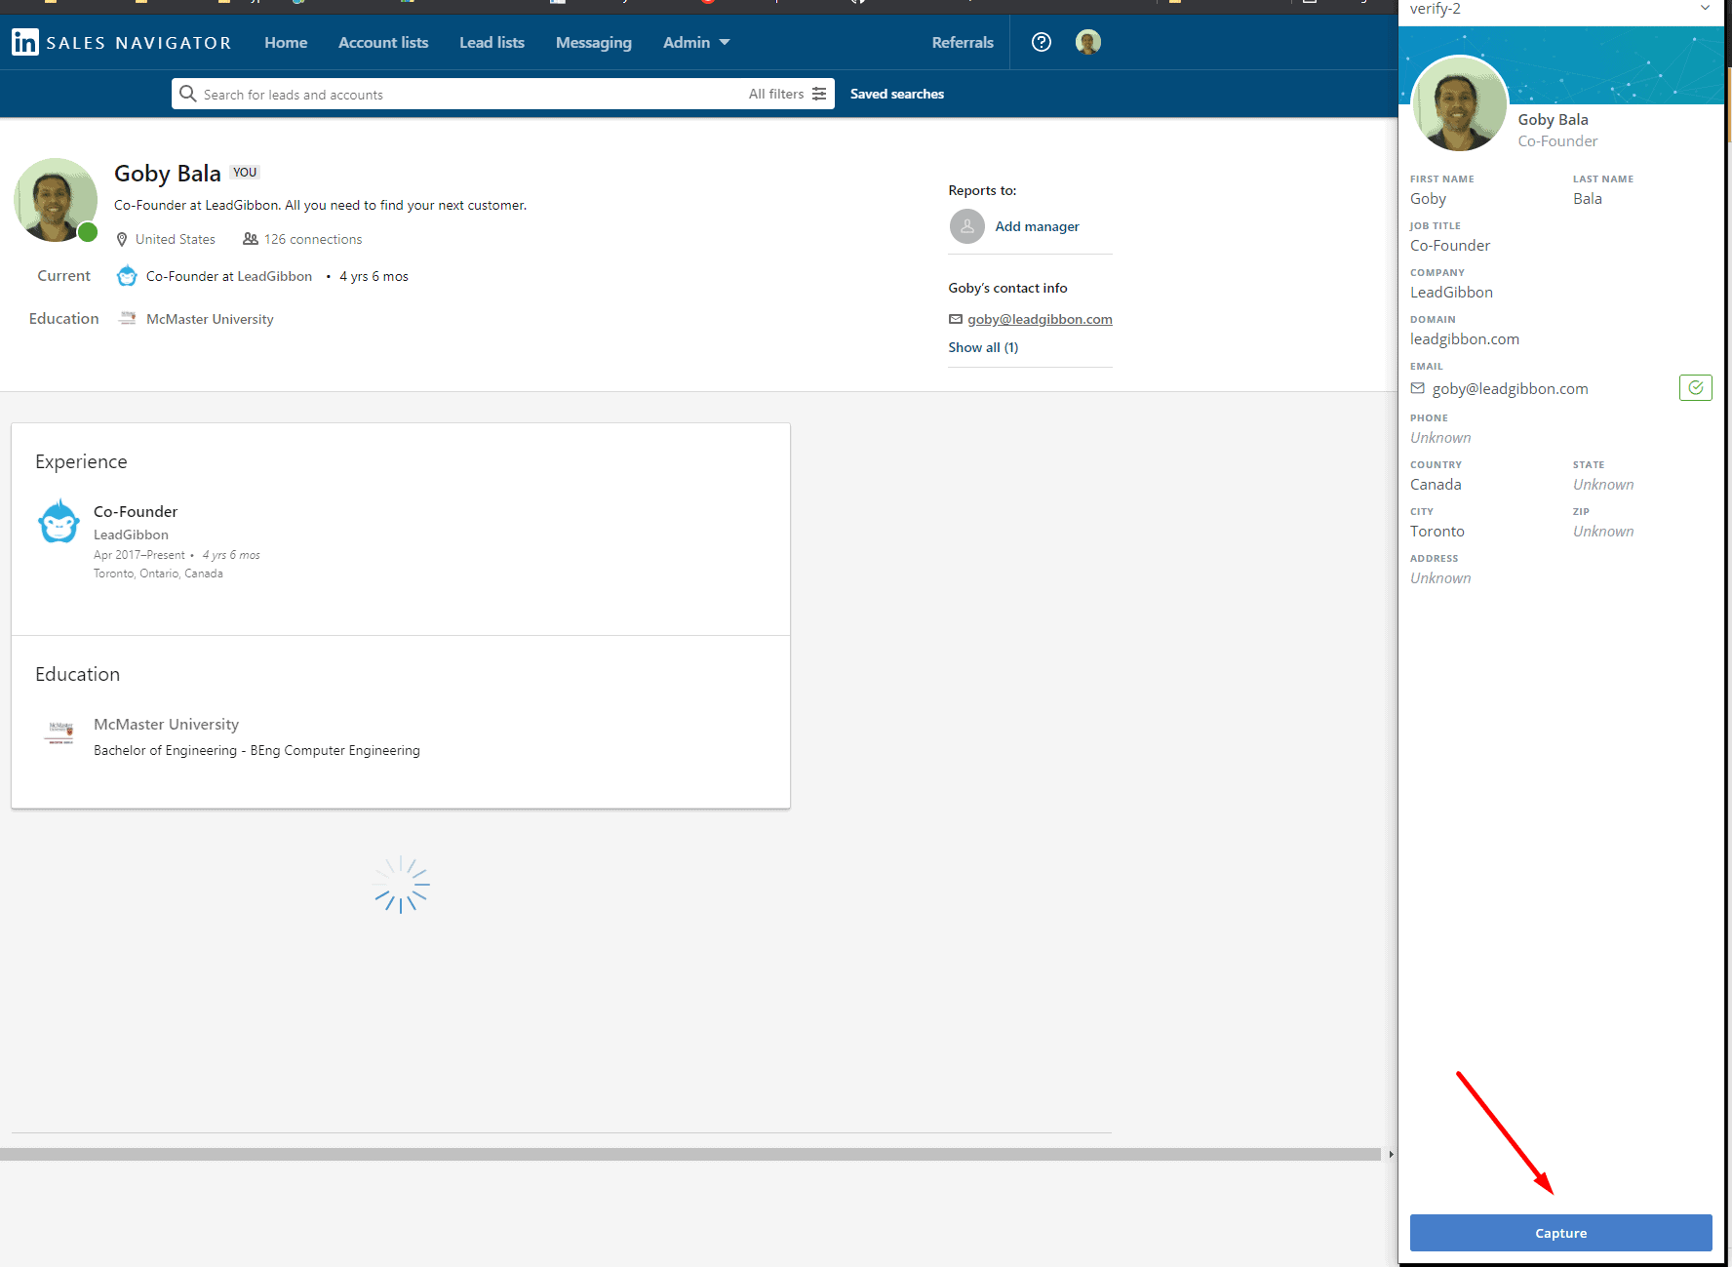
Task: Click the connections icon next to 126 connections
Action: click(251, 239)
